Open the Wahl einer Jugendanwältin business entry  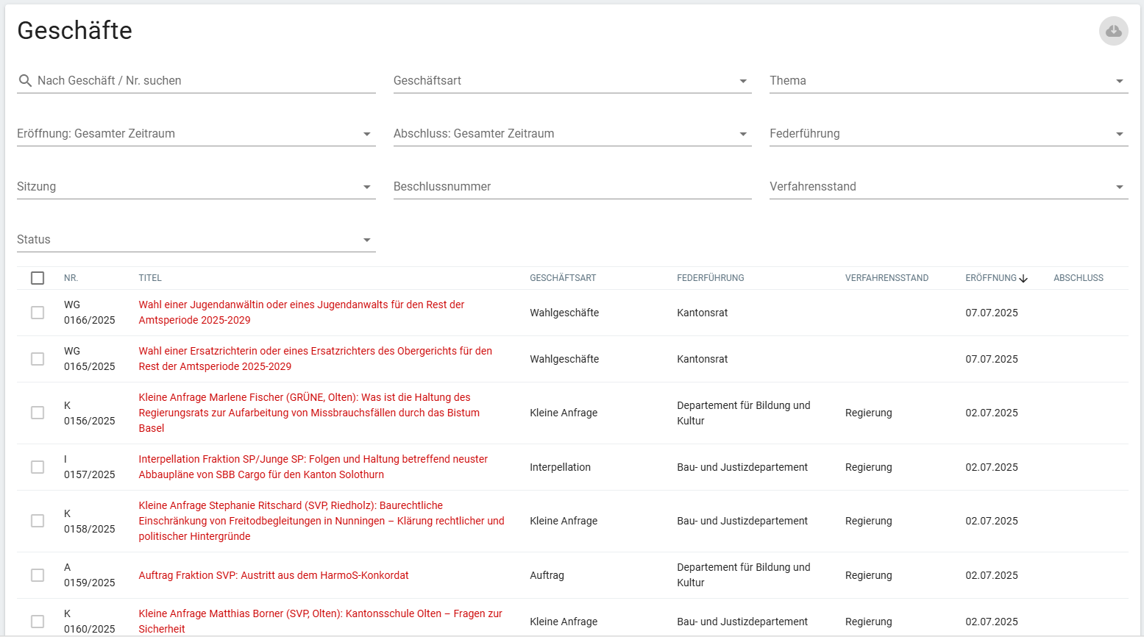point(301,313)
